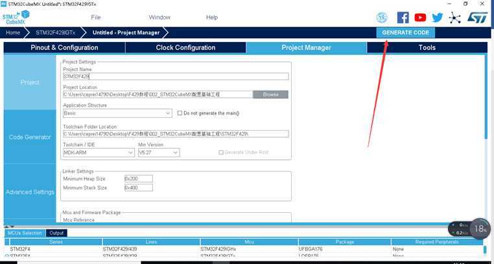Screen dimensions: 494x264
Task: Switch to Tools tab
Action: 427,48
